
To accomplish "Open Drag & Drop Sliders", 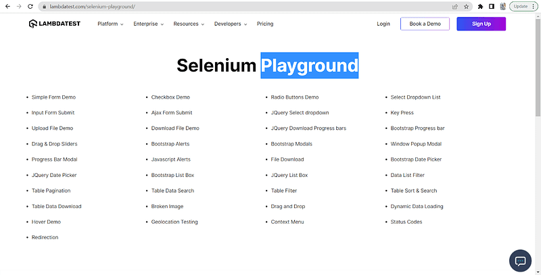I will pyautogui.click(x=55, y=144).
